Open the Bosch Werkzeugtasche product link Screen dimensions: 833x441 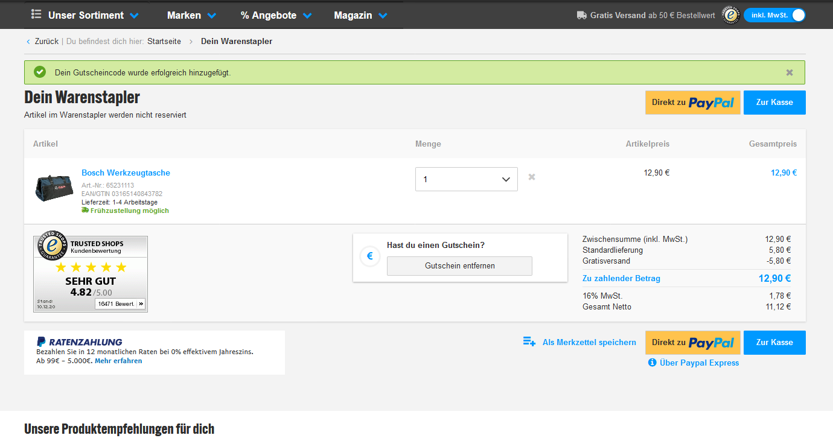[126, 173]
